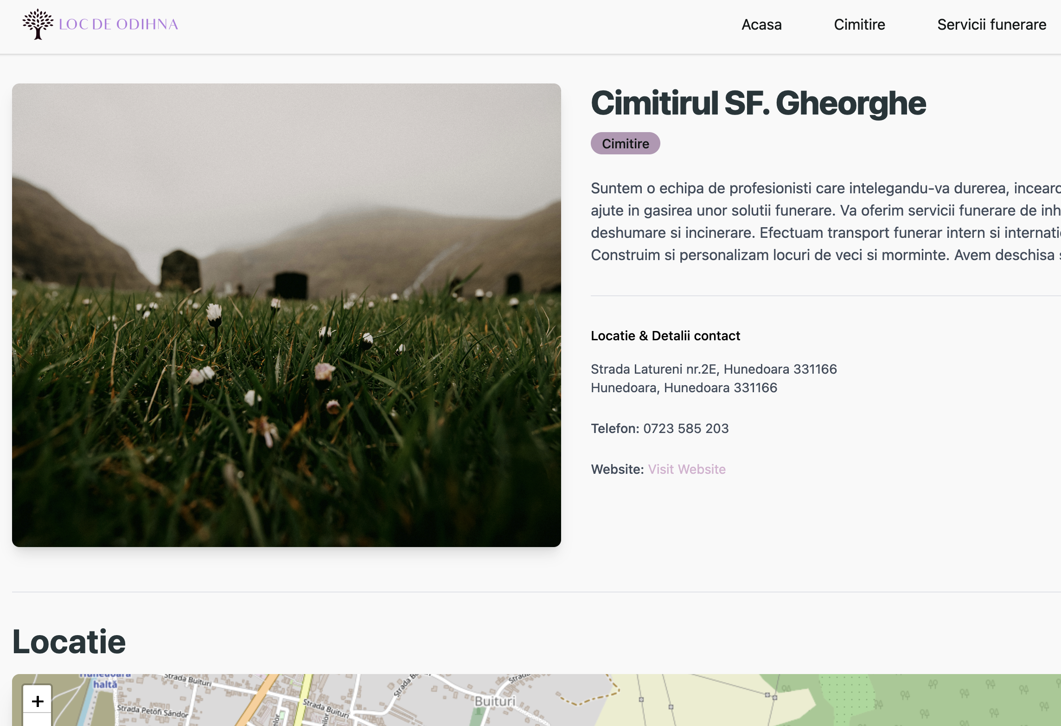
Task: Click the phone number 0723 585 203
Action: tap(685, 428)
